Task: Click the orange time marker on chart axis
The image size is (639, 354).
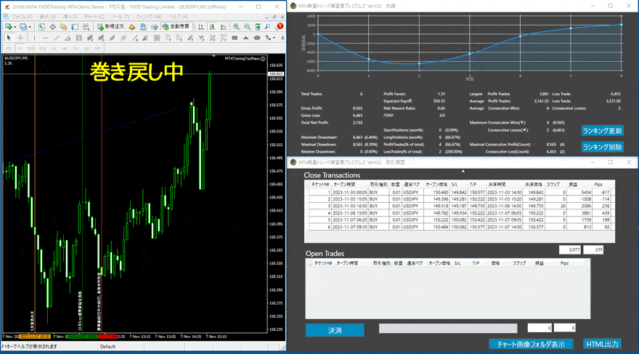Action: (34, 337)
